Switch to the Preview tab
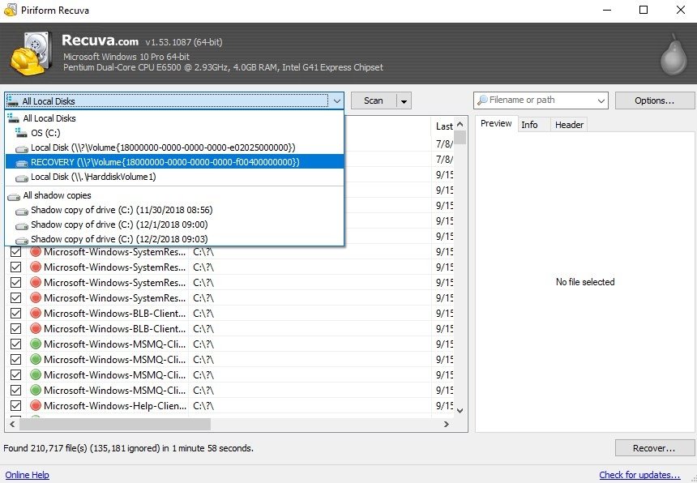The image size is (697, 483). tap(496, 123)
